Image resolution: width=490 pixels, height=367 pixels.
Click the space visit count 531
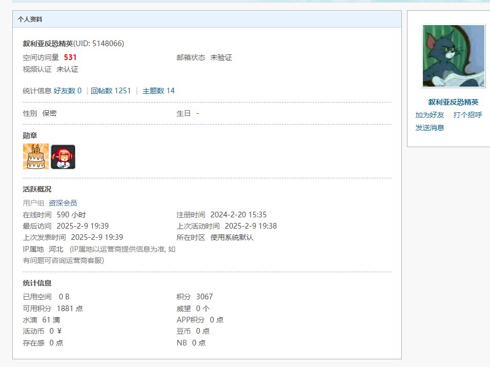tap(70, 57)
